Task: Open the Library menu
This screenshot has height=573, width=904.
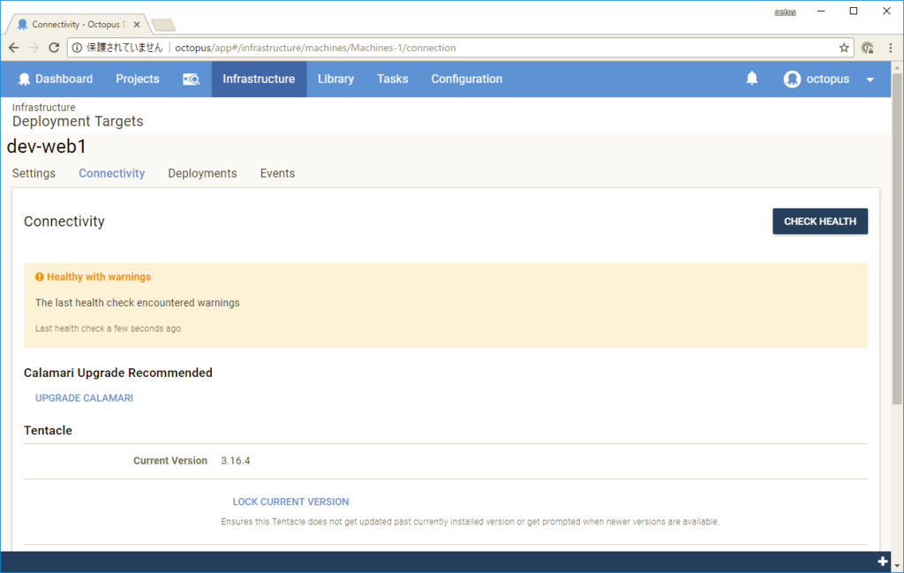Action: [x=335, y=79]
